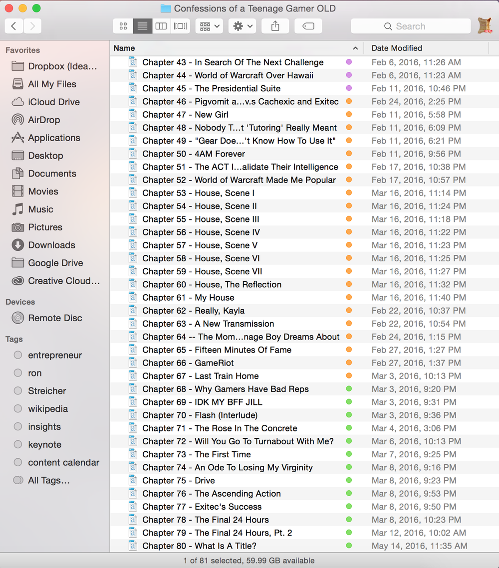Go forward with the right arrow button
Screen dimensions: 499x568
[x=32, y=26]
